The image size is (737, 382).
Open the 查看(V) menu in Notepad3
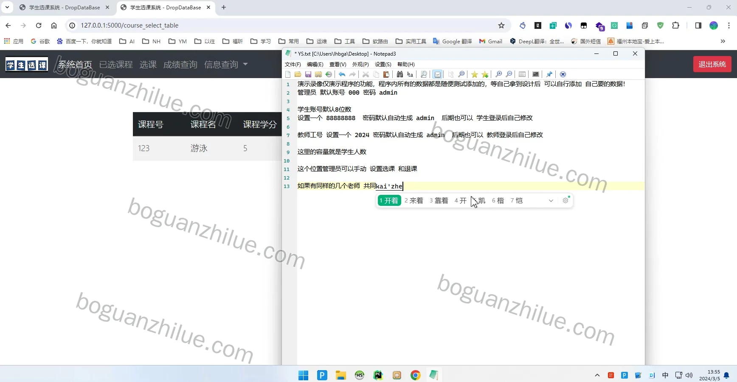(338, 65)
